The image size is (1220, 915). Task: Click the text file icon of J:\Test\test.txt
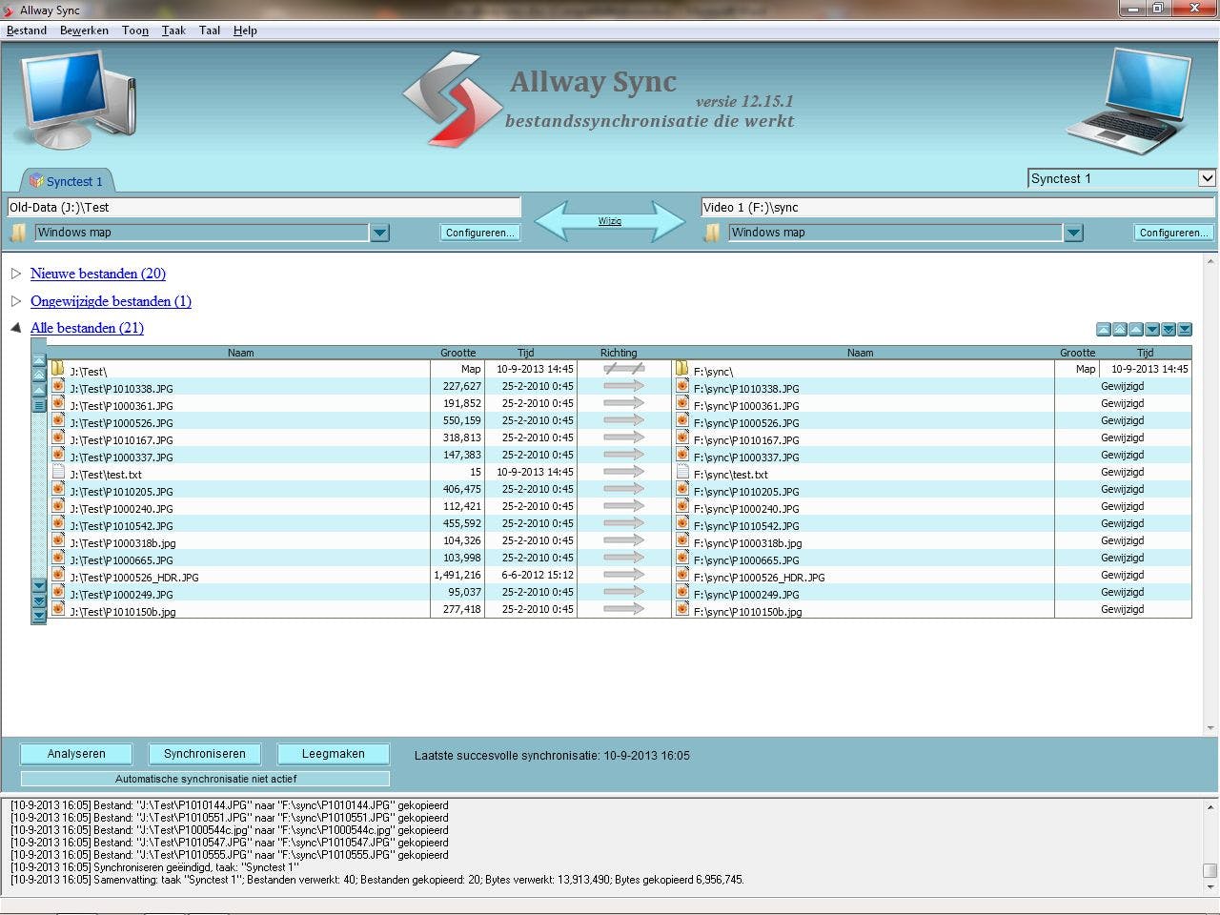click(x=58, y=472)
